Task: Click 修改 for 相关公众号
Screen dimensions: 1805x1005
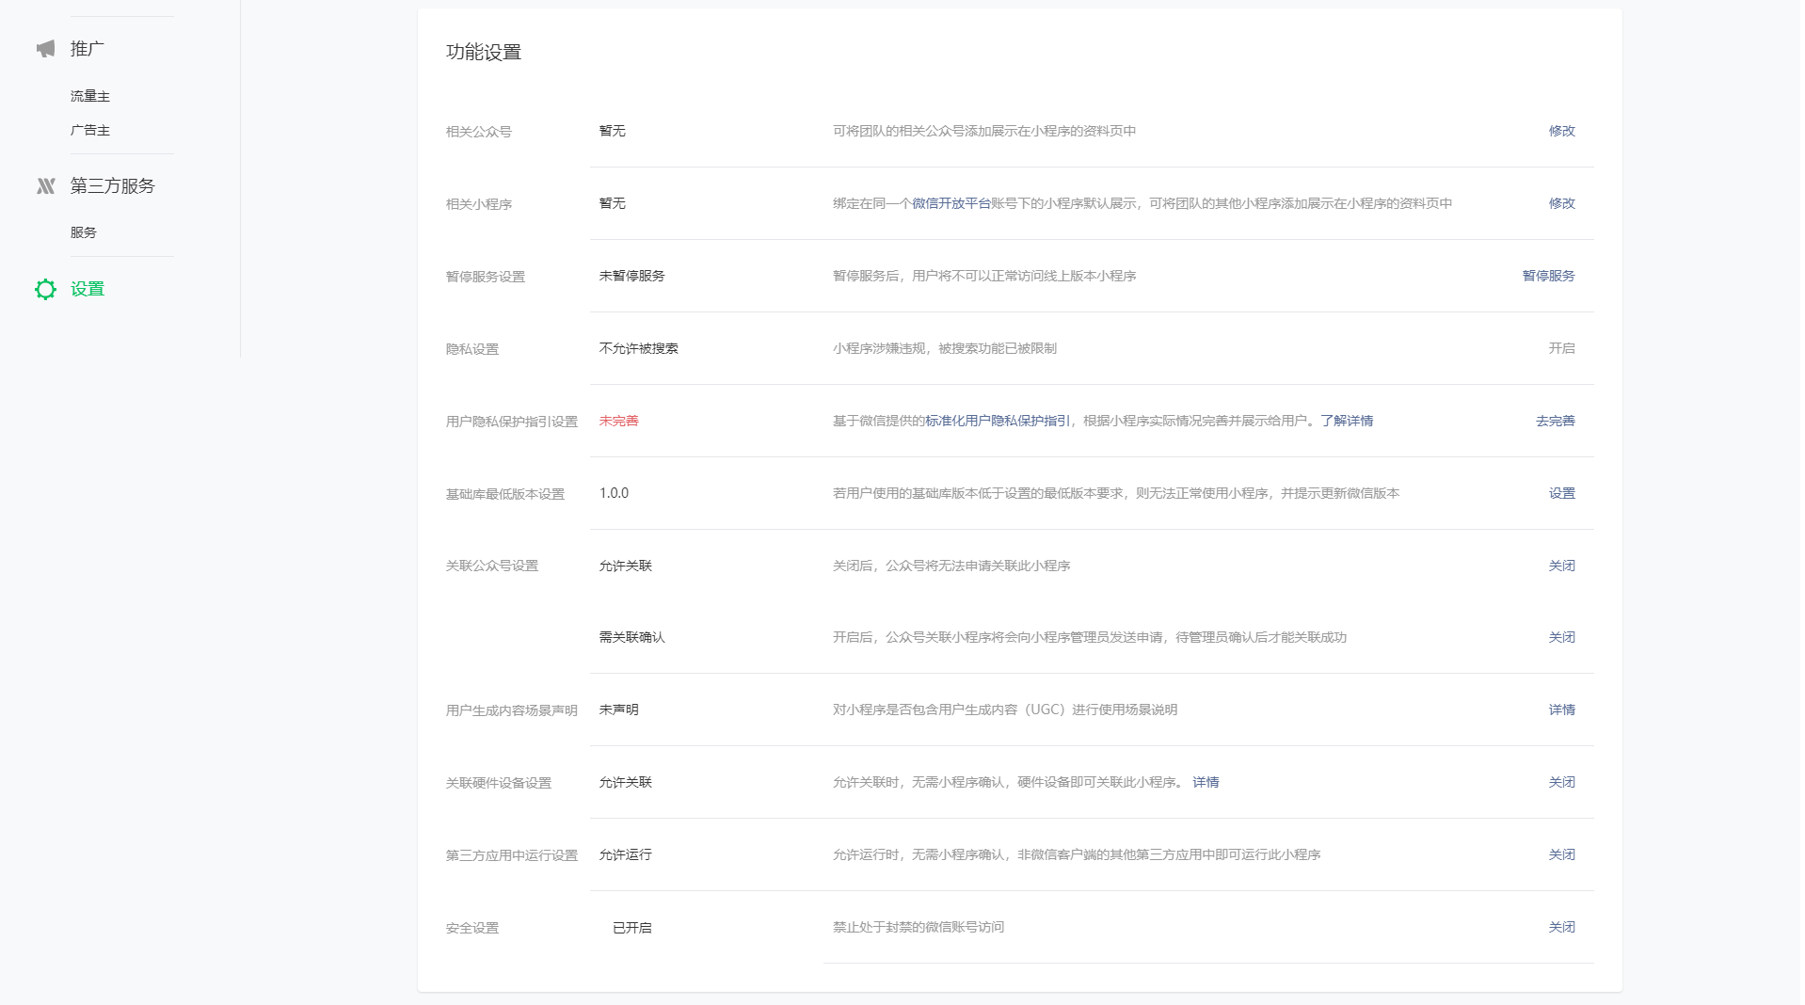Action: point(1561,132)
